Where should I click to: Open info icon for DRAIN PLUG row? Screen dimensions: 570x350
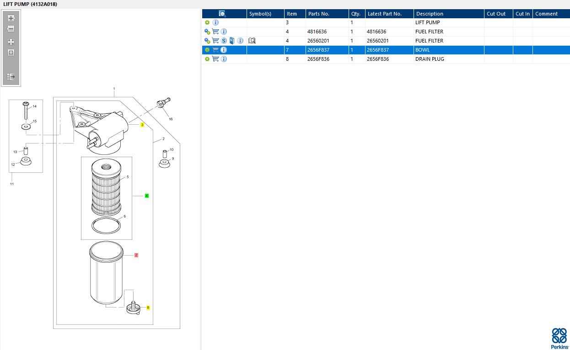point(224,59)
